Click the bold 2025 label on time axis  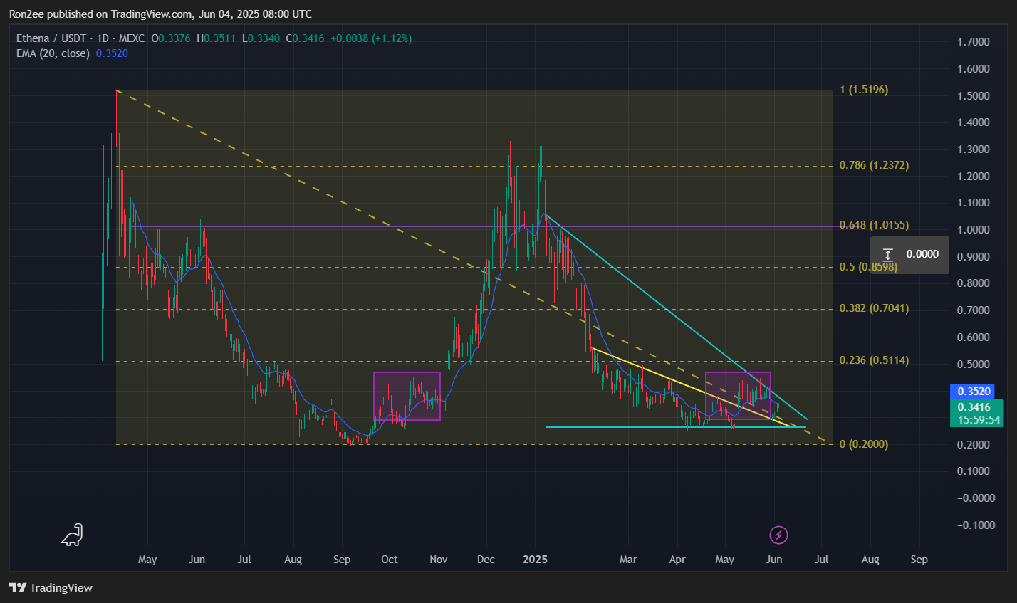pyautogui.click(x=535, y=560)
